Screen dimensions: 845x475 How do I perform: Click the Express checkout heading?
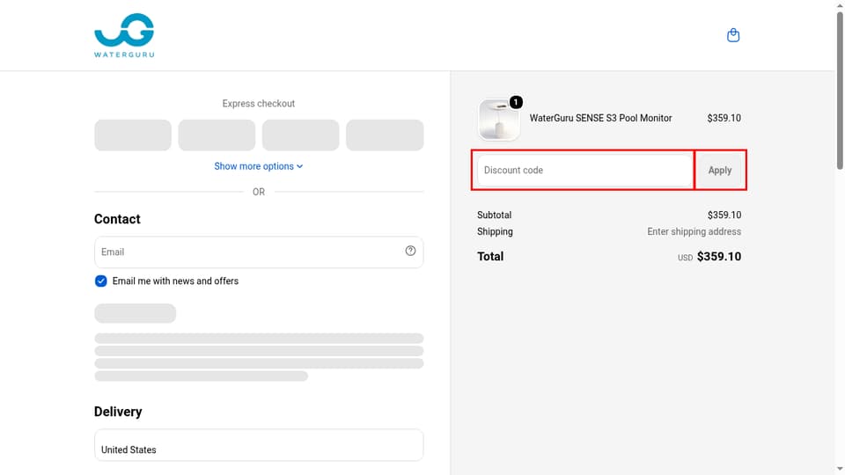pos(259,104)
